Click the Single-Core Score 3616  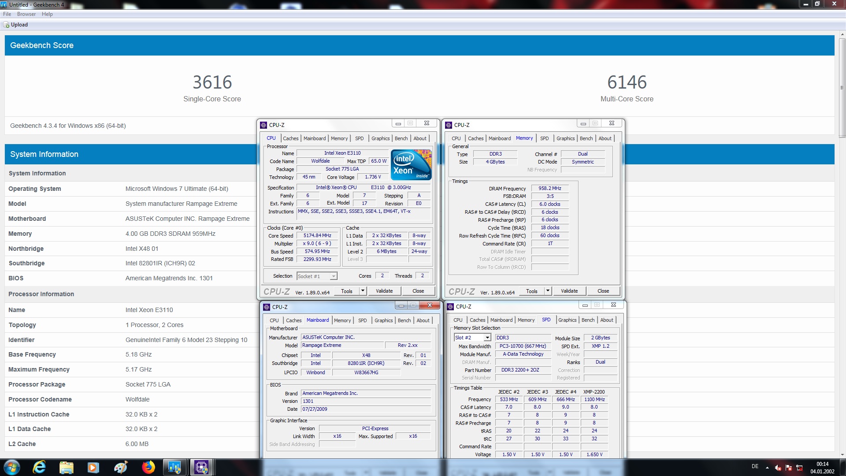[212, 82]
